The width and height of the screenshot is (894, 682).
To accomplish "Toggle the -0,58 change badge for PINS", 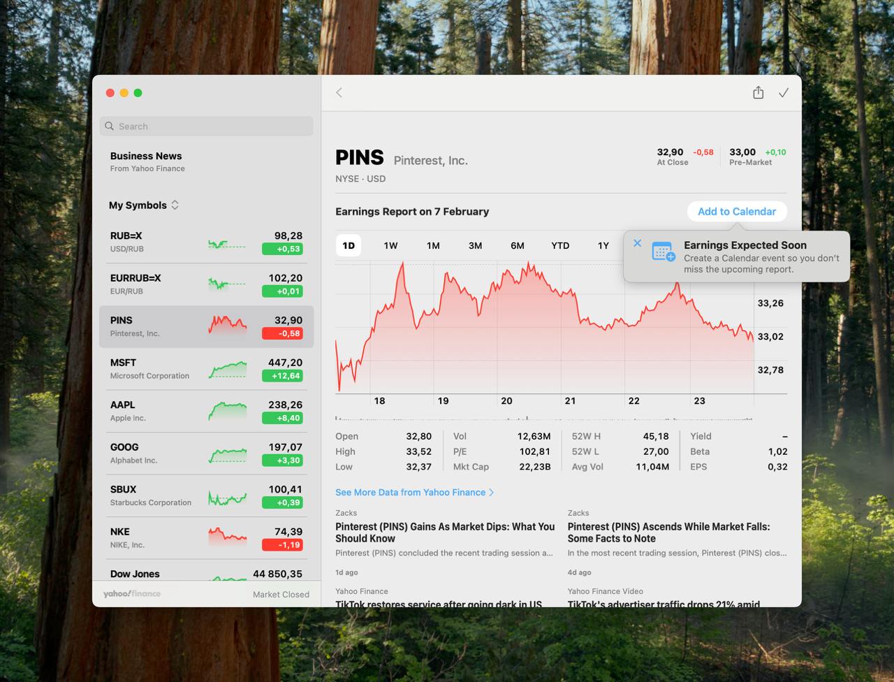I will click(282, 333).
